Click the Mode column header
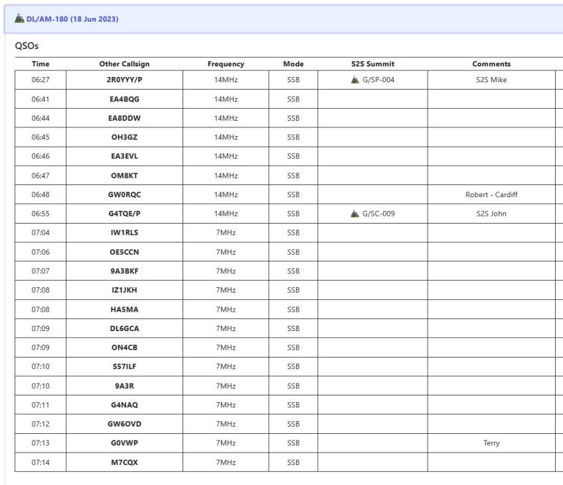The image size is (563, 485). 293,64
